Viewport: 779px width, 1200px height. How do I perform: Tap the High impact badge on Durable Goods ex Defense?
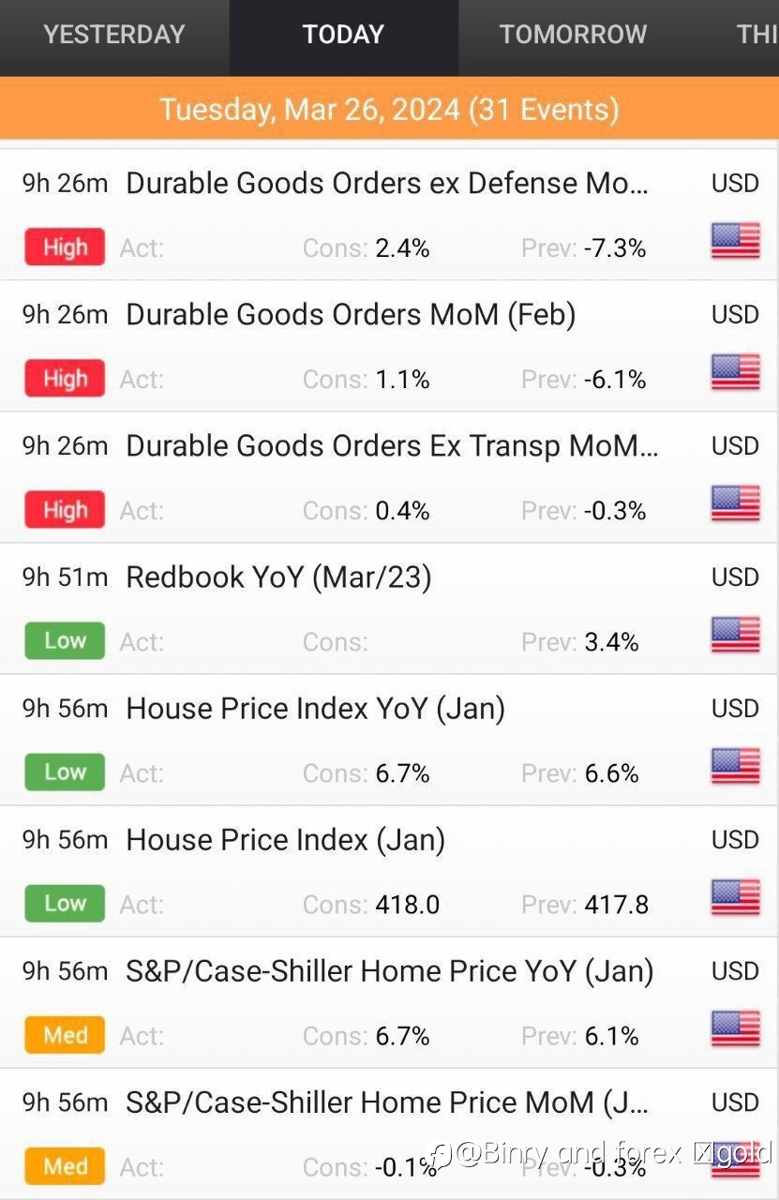(x=65, y=247)
